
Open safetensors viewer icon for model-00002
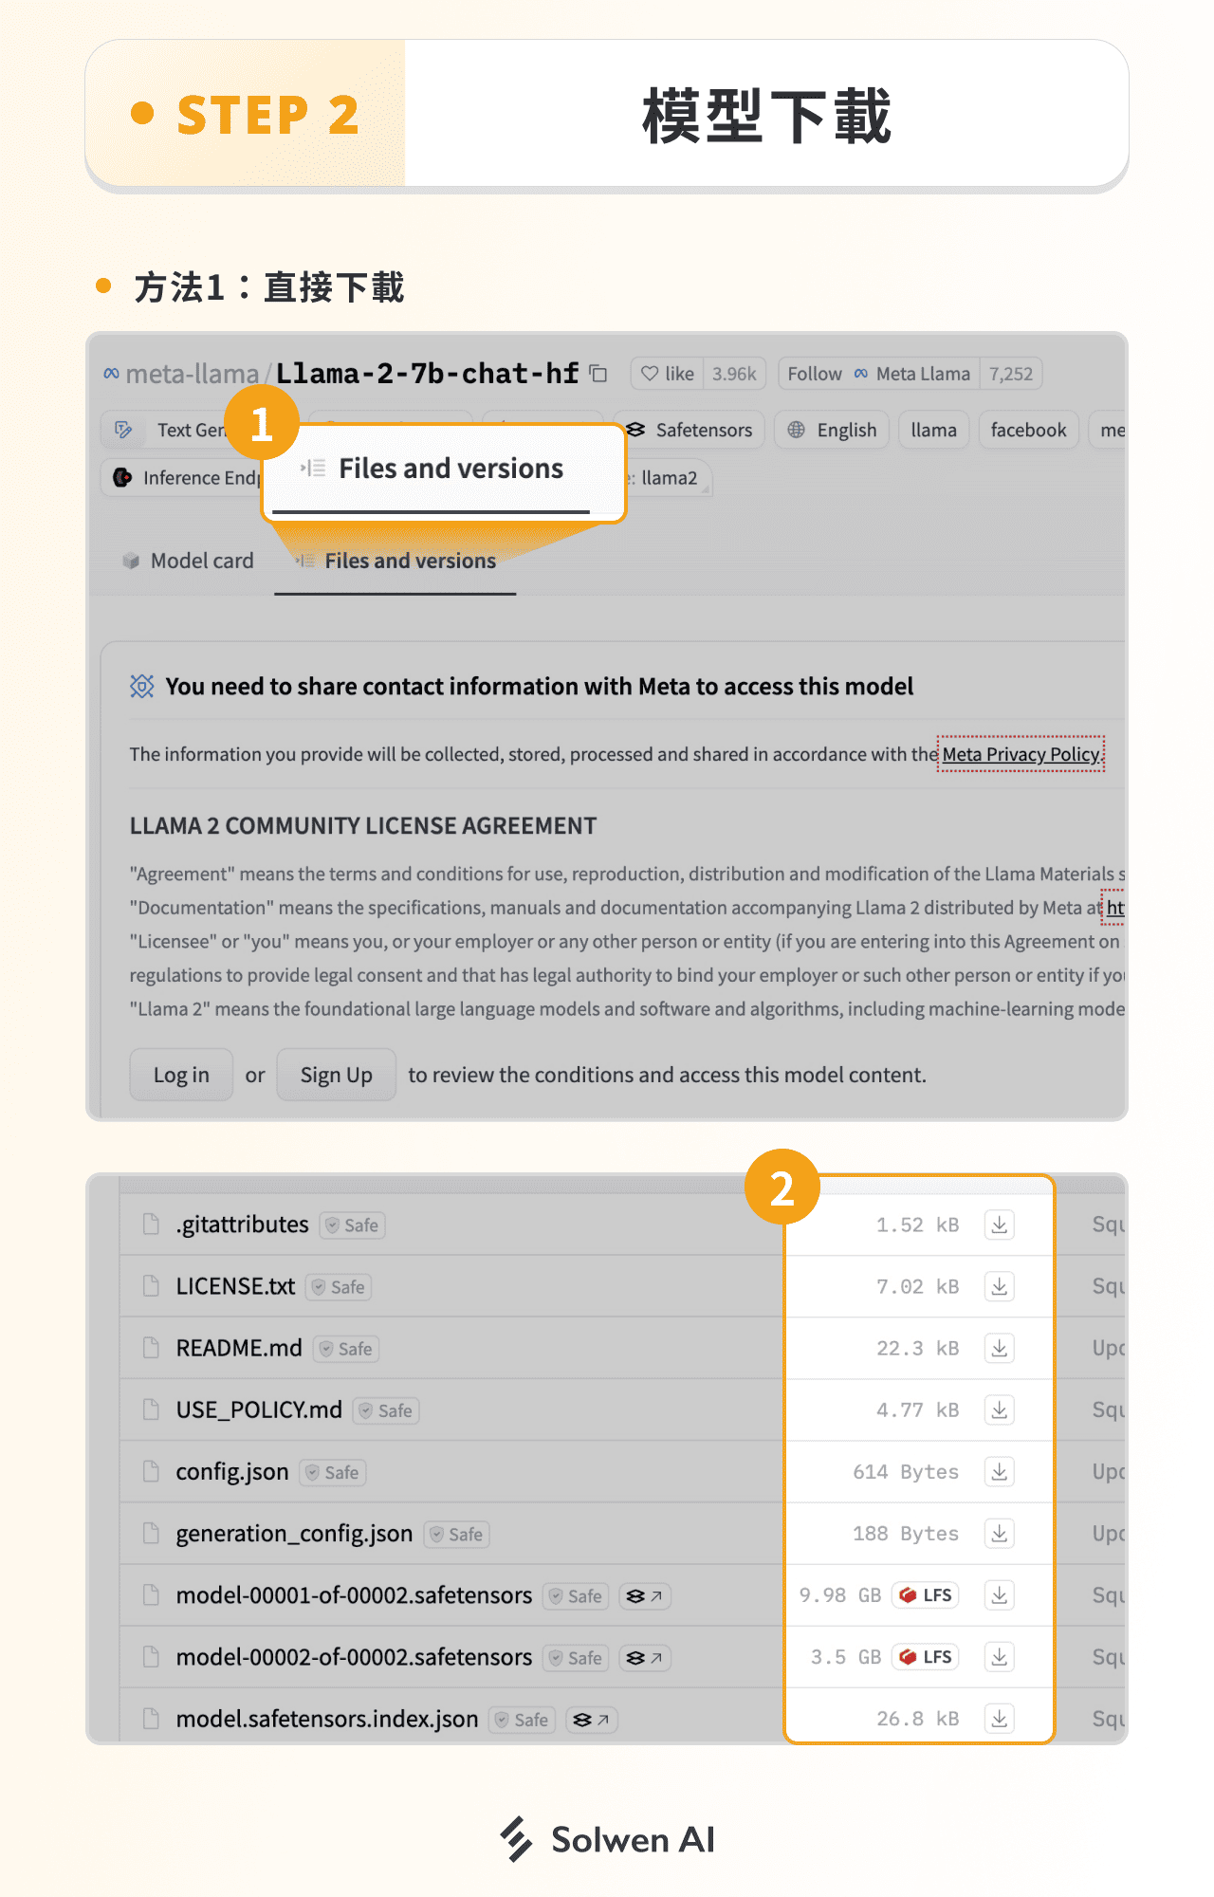click(x=645, y=1658)
